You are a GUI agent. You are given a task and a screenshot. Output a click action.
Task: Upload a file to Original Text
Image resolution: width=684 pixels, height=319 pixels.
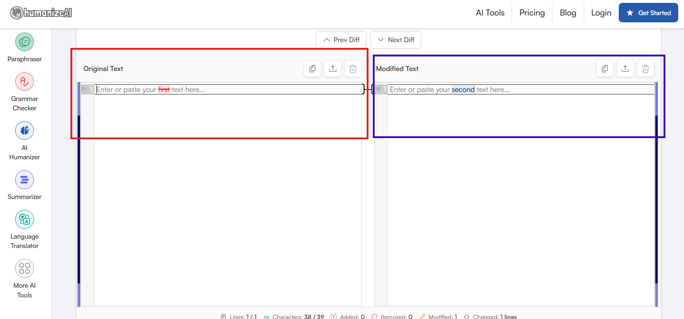332,68
